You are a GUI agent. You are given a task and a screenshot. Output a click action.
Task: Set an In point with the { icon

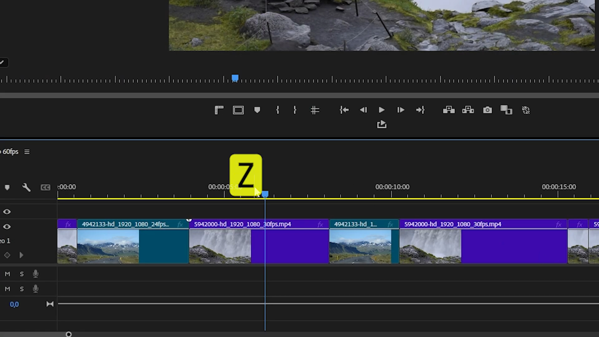[x=277, y=110]
